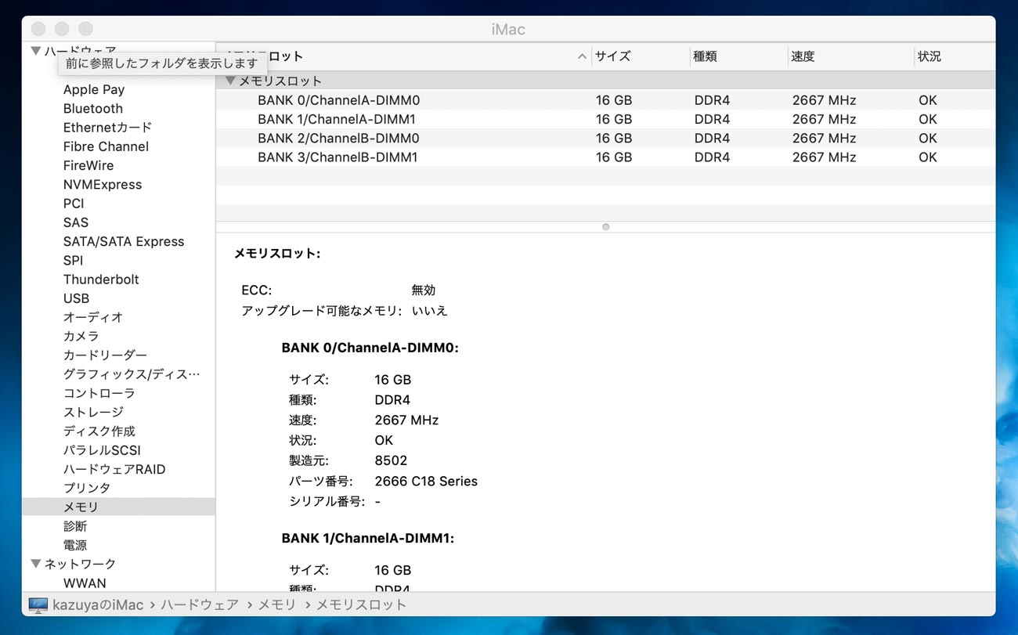Select highlighted メモリ sidebar entry
The height and width of the screenshot is (635, 1018).
[x=118, y=507]
